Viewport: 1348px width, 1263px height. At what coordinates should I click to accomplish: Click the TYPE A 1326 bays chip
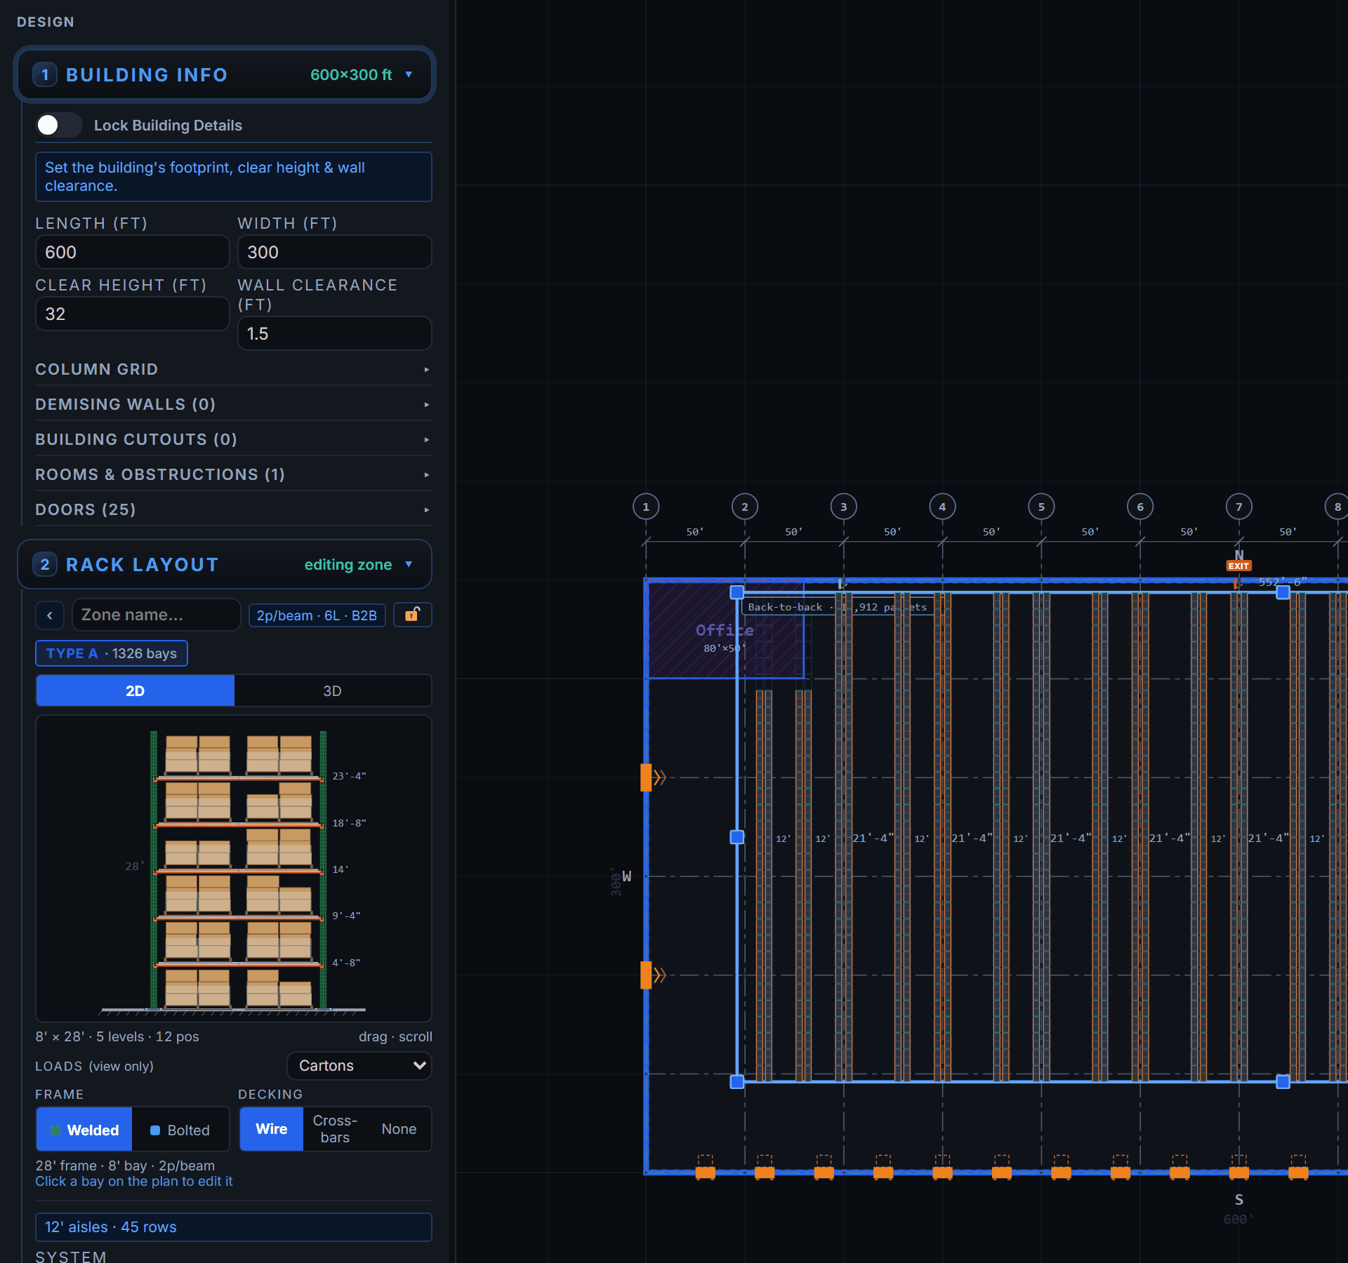pyautogui.click(x=112, y=653)
